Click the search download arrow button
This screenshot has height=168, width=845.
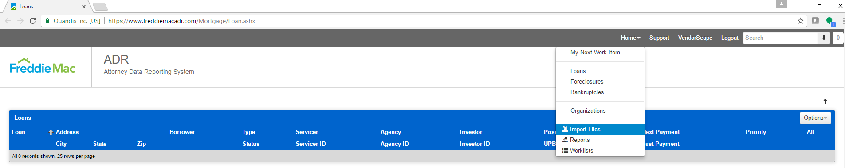(x=824, y=38)
